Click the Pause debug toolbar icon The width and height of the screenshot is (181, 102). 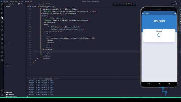click(116, 4)
